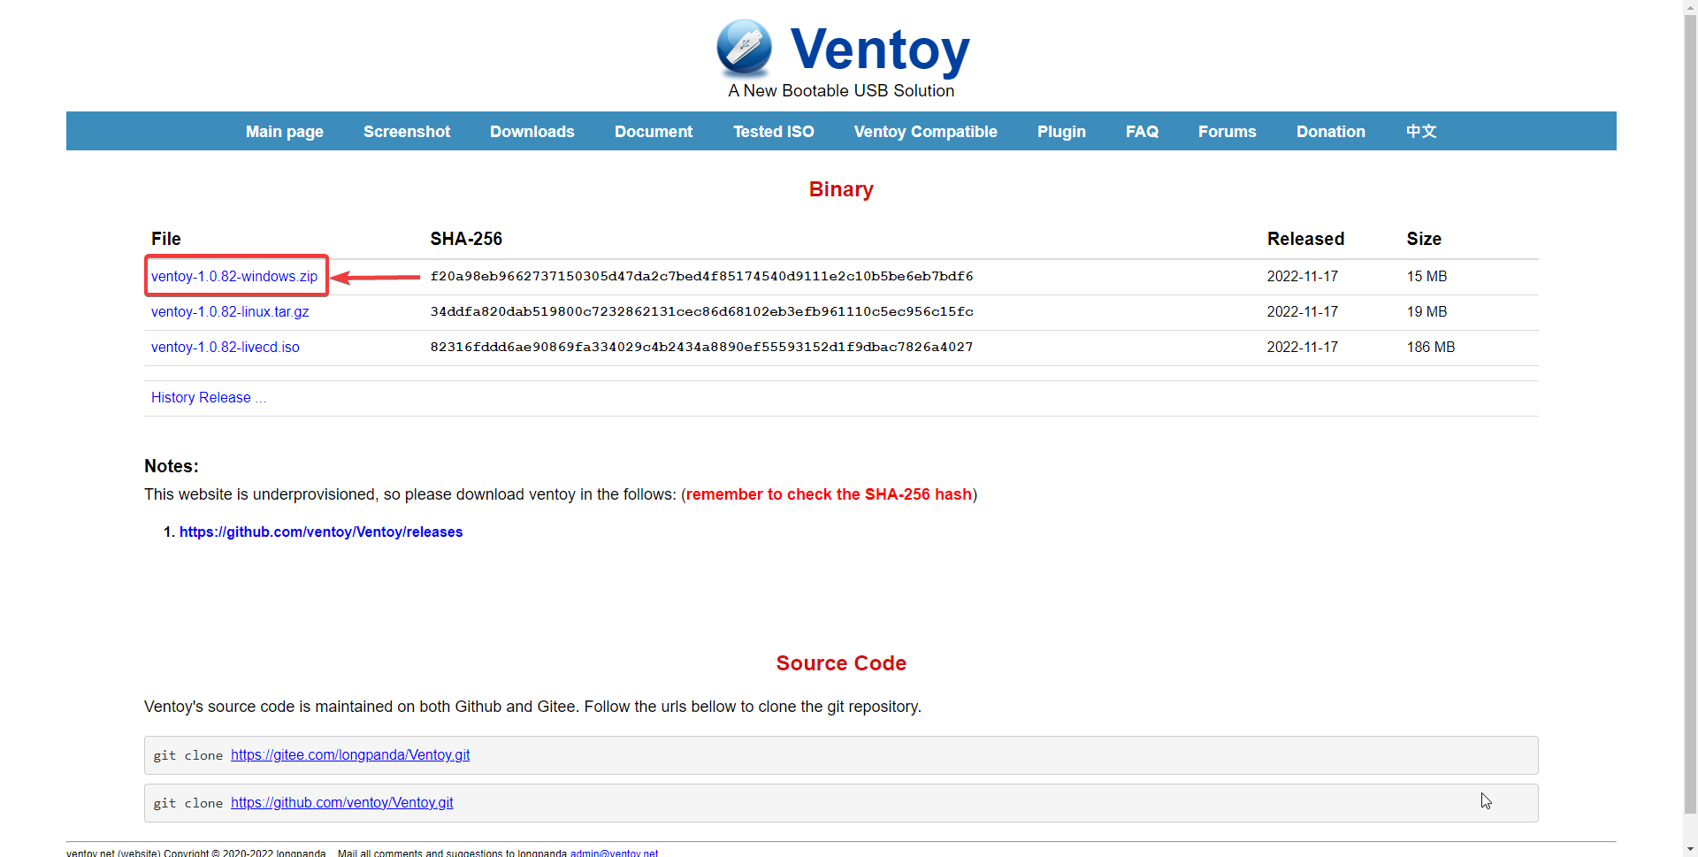
Task: Switch to Chinese language 中文
Action: click(1421, 132)
